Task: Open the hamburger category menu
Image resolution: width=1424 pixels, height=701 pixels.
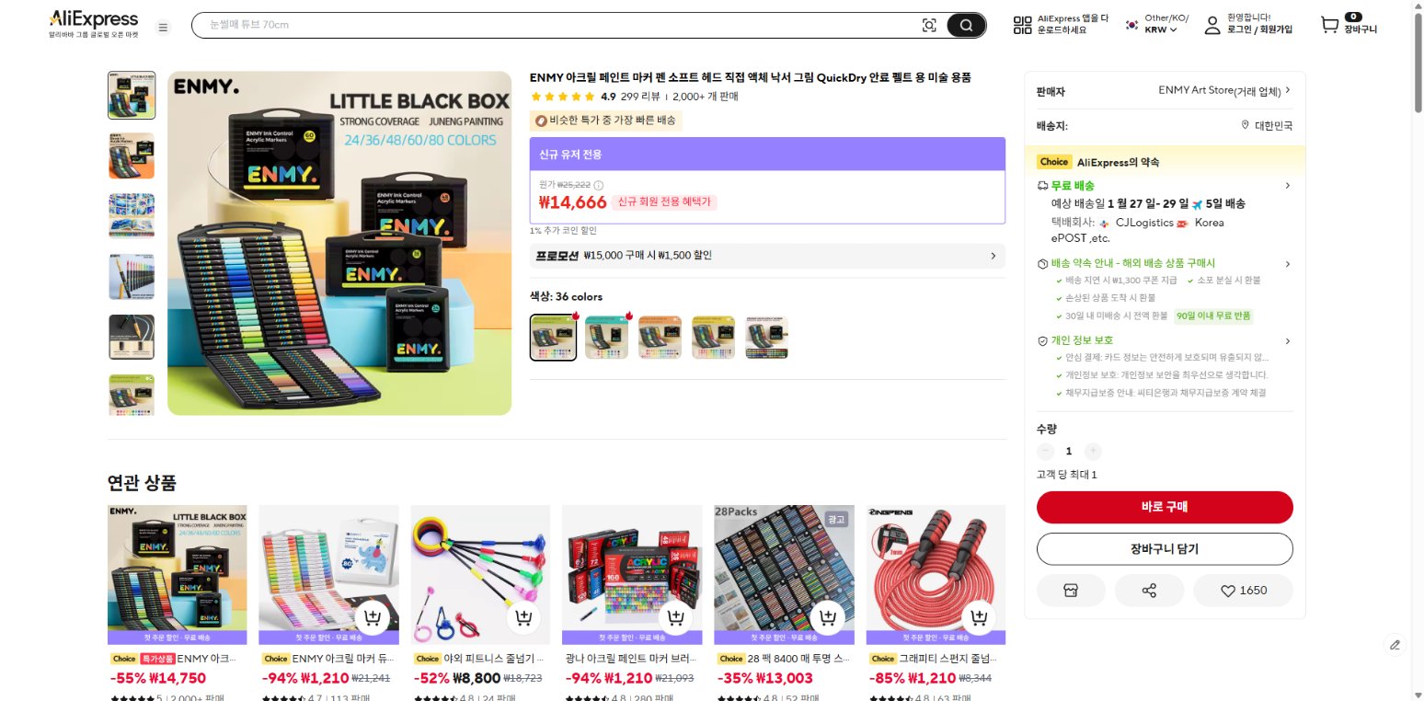Action: (163, 28)
